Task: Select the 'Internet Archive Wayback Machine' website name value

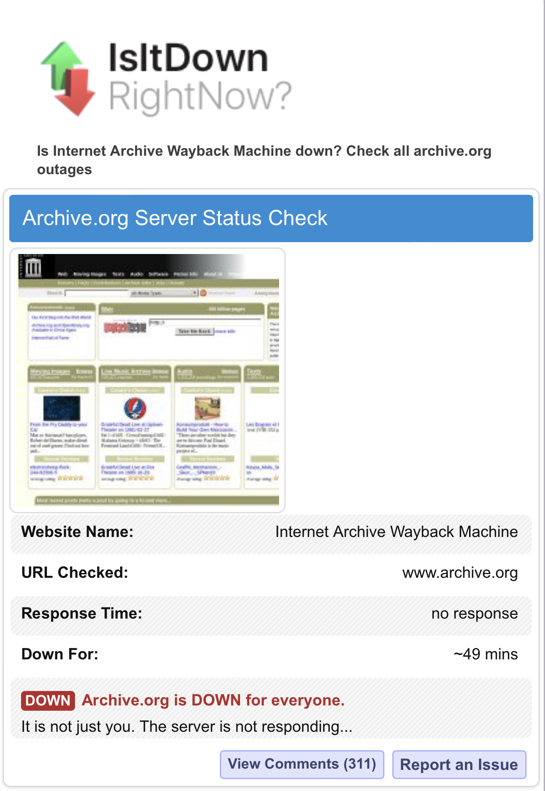Action: point(397,532)
